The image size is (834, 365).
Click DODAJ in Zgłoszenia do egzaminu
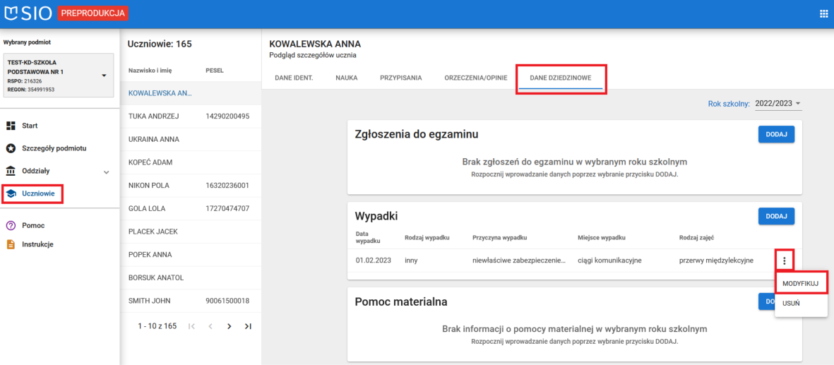[776, 134]
